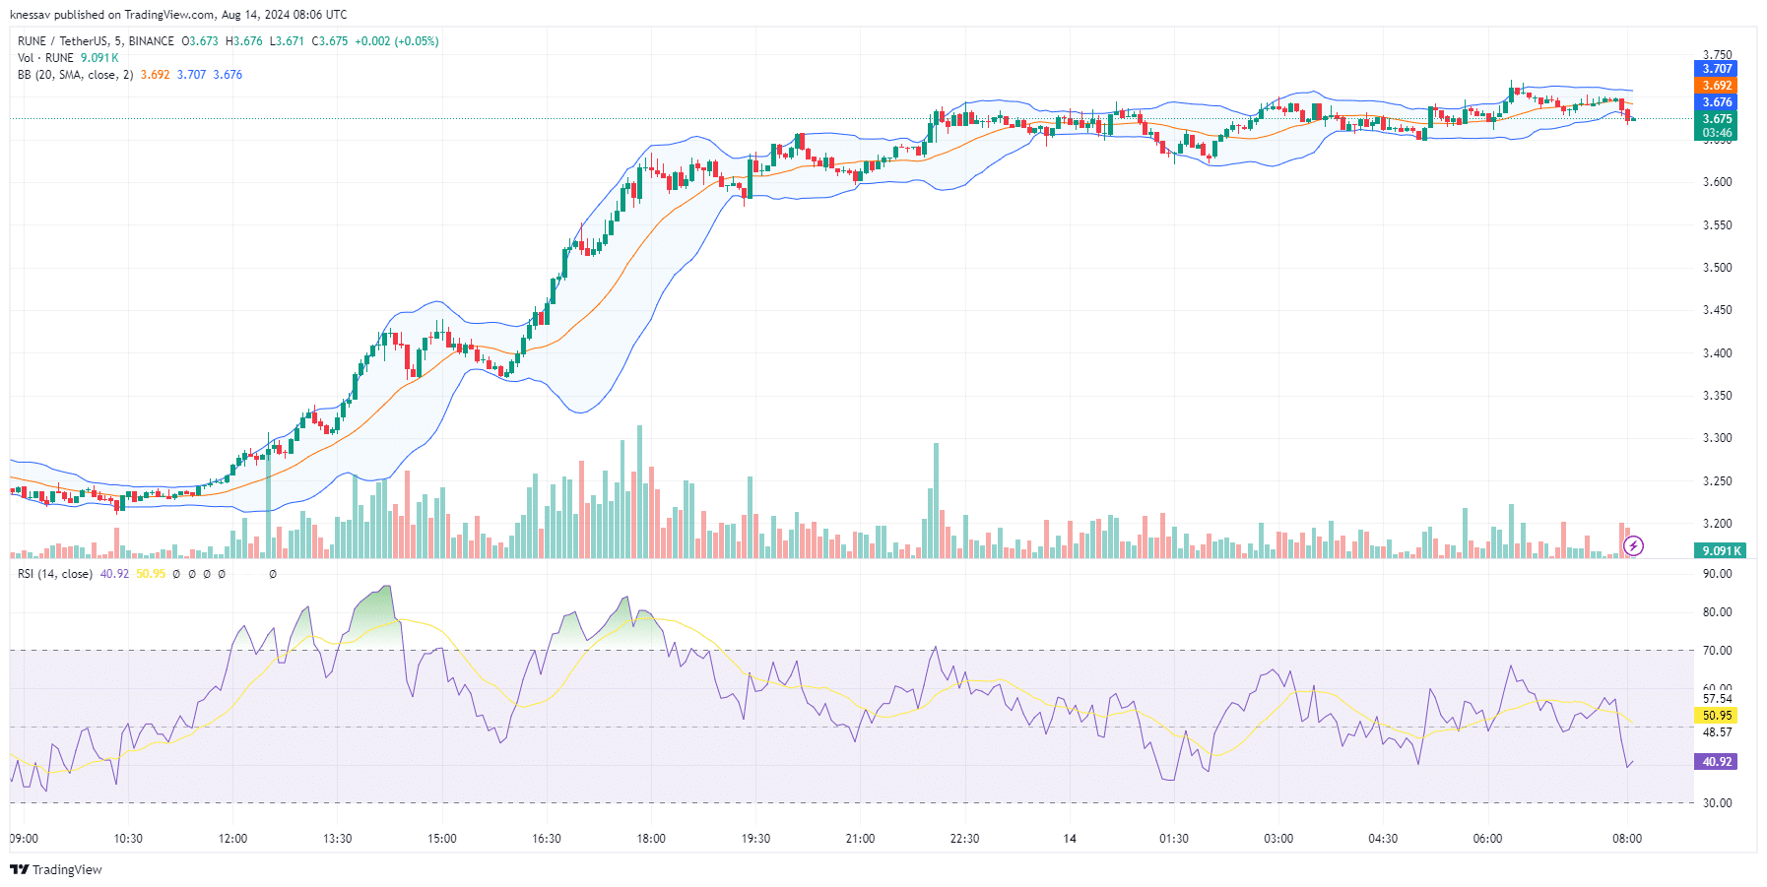Click the TradingView logo at bottom
This screenshot has height=887, width=1767.
(x=56, y=869)
